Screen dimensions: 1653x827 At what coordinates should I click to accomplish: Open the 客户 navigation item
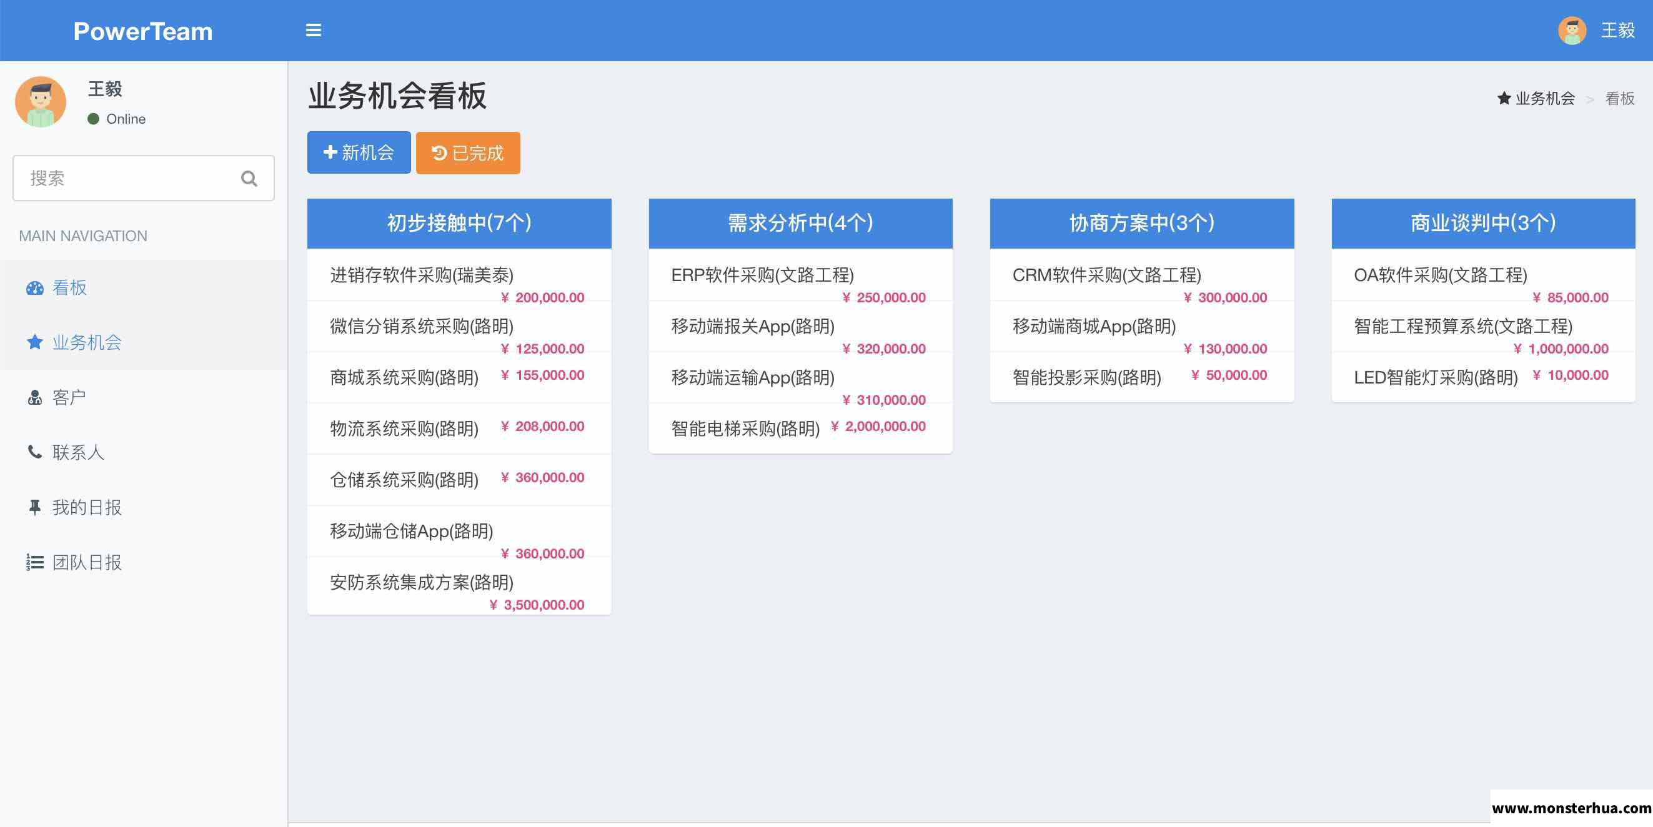(x=144, y=397)
